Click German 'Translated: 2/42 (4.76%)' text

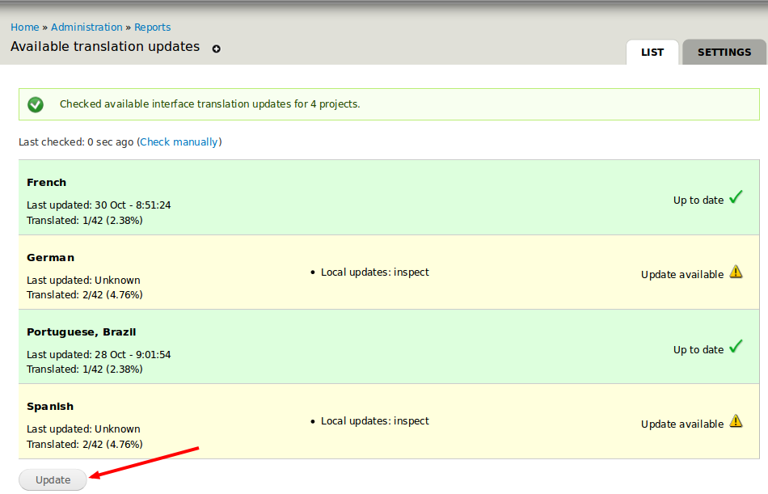[x=85, y=295]
